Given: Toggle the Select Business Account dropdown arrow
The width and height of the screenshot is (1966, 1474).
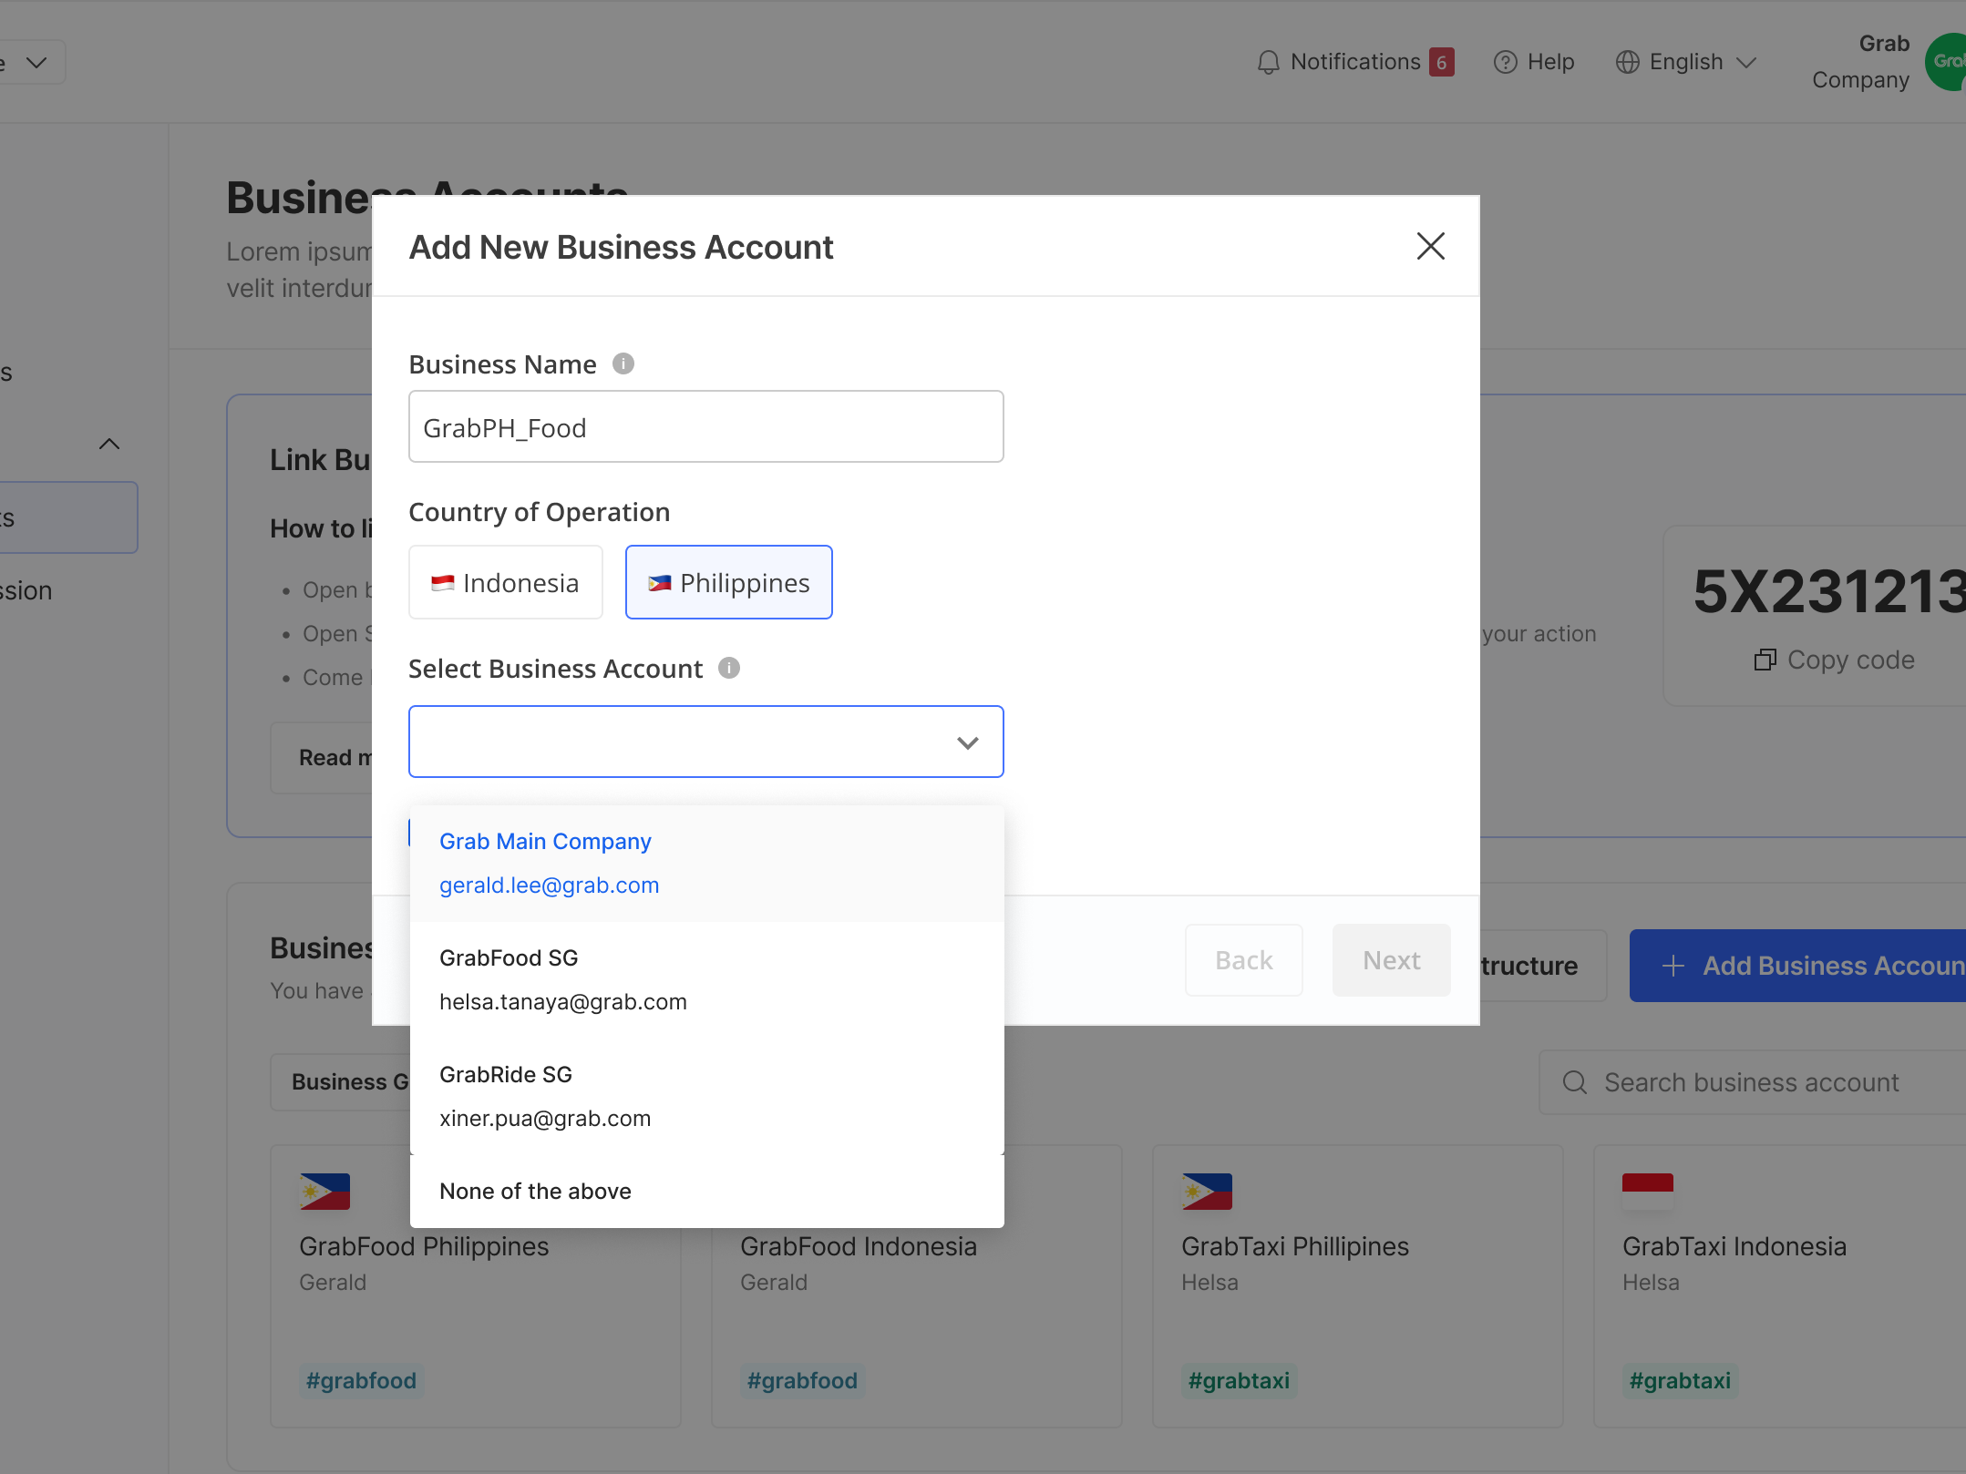Looking at the screenshot, I should pos(967,742).
